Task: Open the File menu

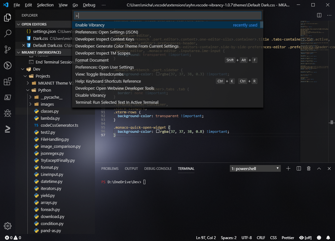Action: click(x=17, y=5)
